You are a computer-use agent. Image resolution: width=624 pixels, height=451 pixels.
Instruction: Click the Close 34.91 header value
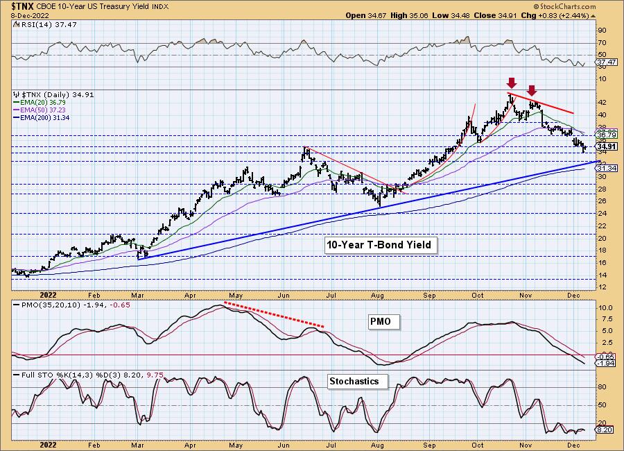click(x=496, y=15)
